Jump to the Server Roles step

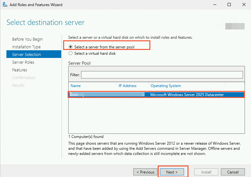pos(23,62)
